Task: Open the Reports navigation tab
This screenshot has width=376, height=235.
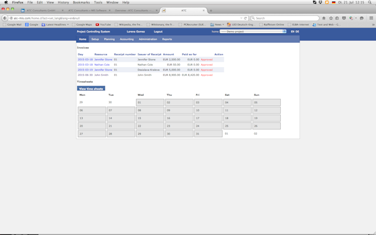Action: pyautogui.click(x=167, y=39)
